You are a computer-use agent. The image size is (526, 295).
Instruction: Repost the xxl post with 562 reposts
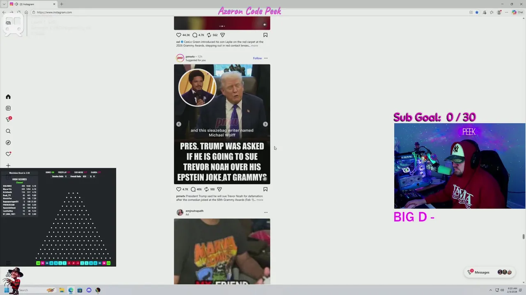209,35
